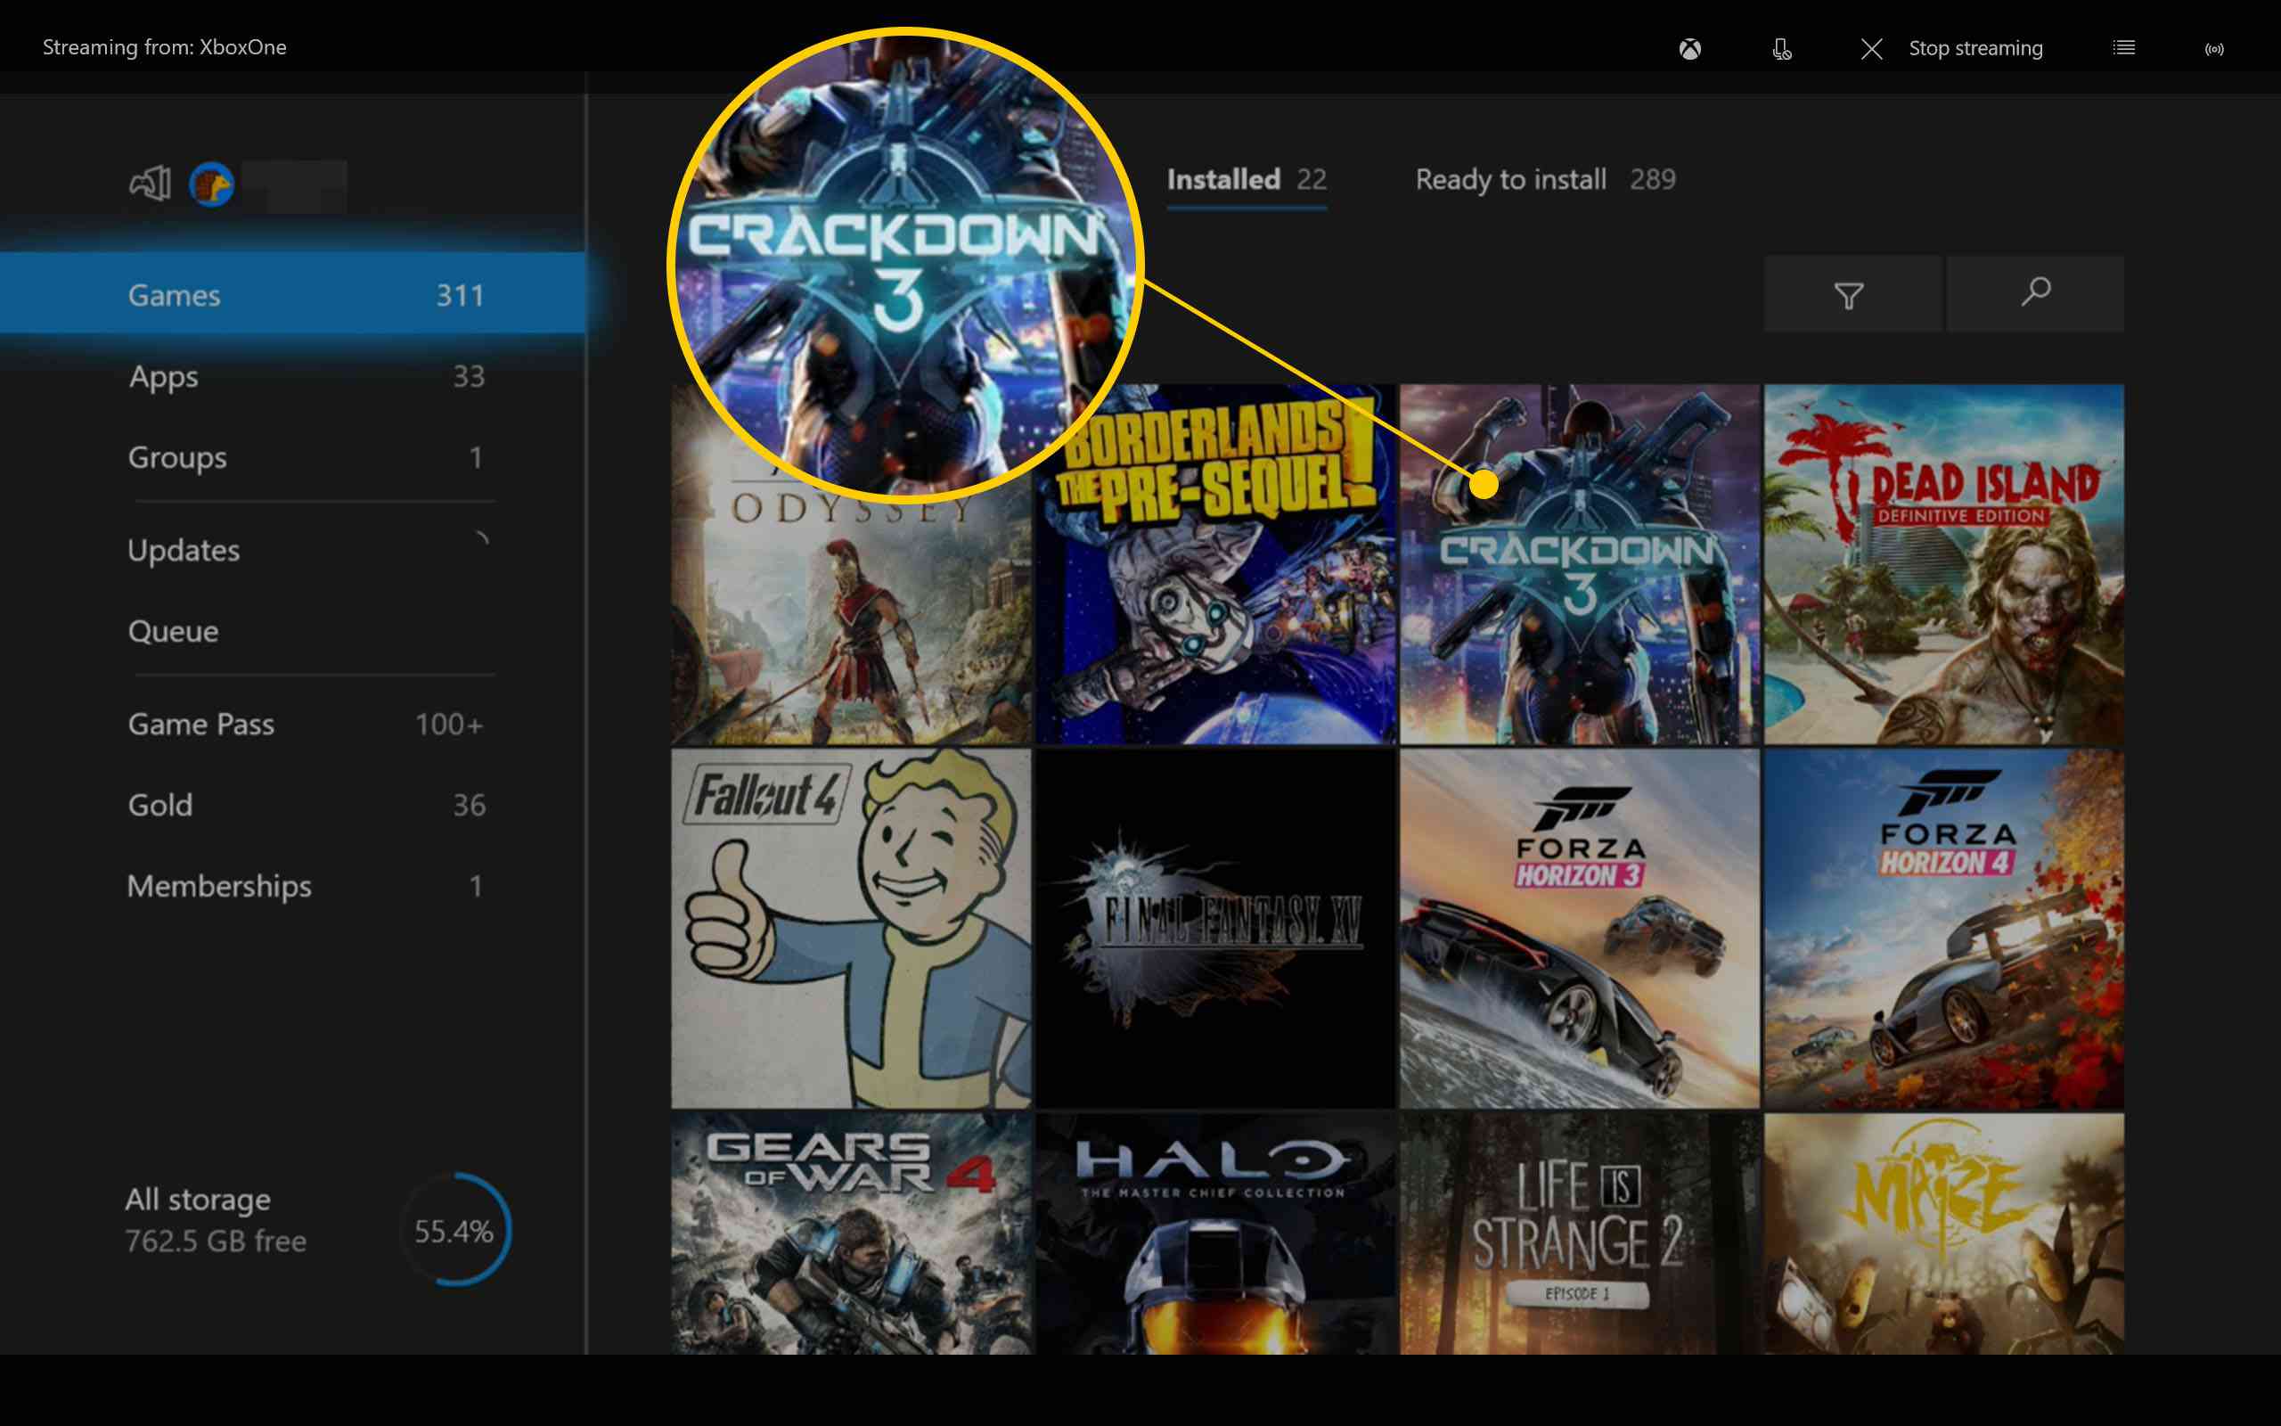
Task: Select the Gears of War 4 tile
Action: click(x=851, y=1233)
